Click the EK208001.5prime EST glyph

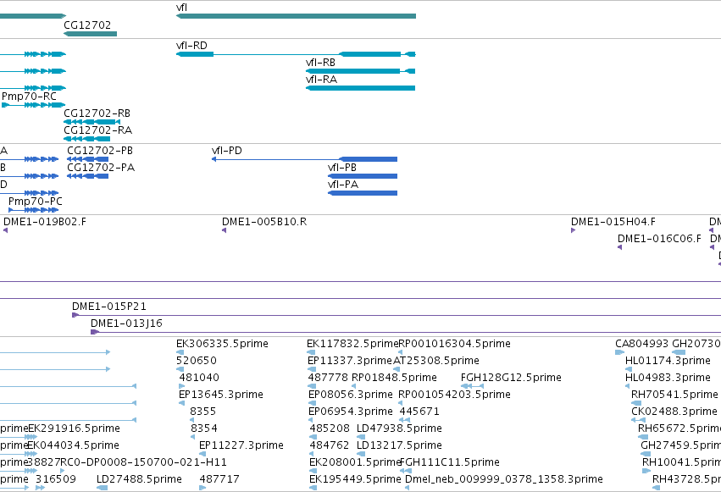(x=313, y=471)
